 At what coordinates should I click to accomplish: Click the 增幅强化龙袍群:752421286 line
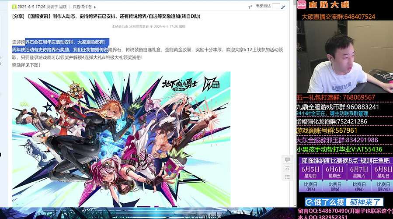coord(332,122)
